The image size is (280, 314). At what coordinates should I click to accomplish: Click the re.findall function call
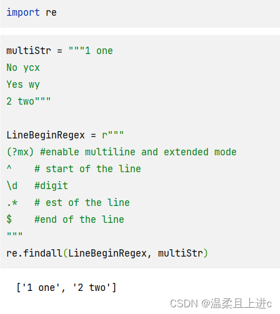[x=107, y=253]
